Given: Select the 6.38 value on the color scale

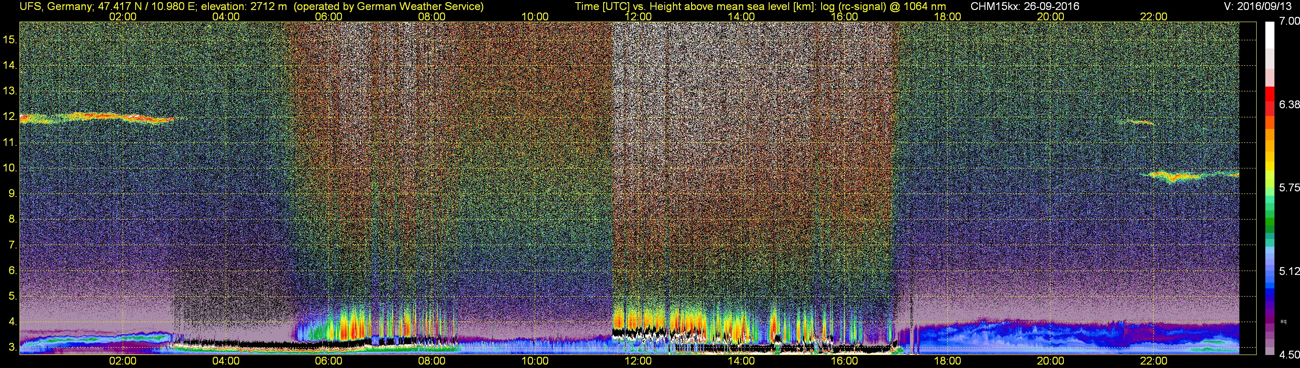Looking at the screenshot, I should pos(1290,104).
